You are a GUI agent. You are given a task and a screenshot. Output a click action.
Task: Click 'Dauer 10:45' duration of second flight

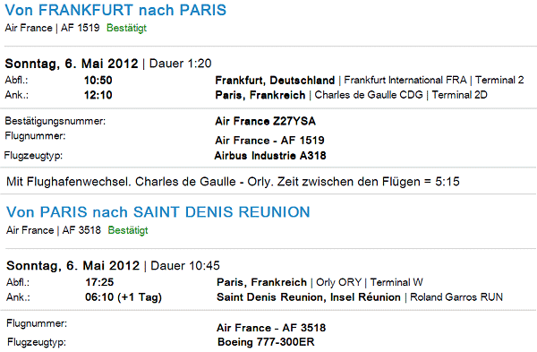(185, 266)
